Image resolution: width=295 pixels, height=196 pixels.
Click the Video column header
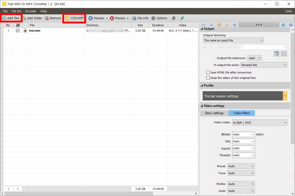coord(183,25)
